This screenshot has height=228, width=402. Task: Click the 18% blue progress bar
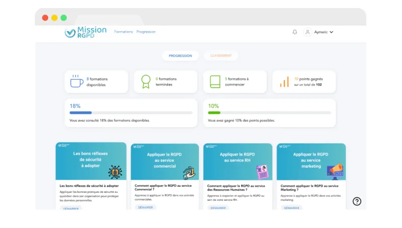pyautogui.click(x=131, y=112)
